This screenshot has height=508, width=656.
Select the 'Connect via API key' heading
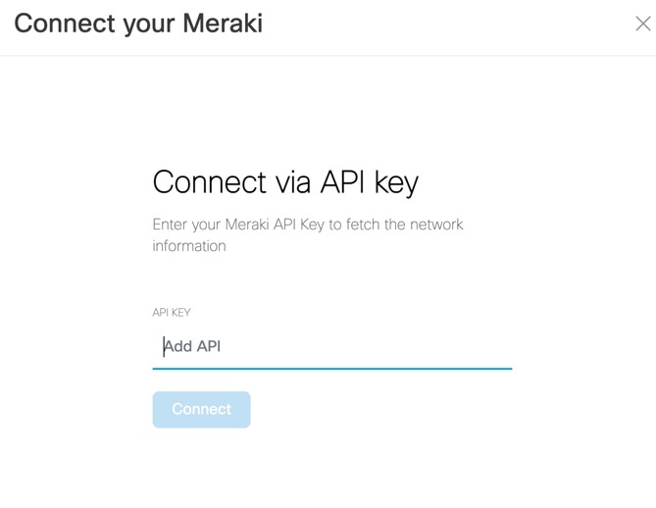pyautogui.click(x=285, y=182)
